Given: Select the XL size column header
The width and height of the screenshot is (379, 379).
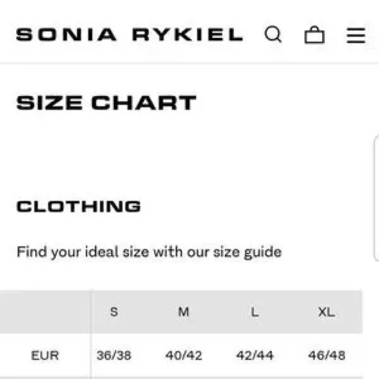Looking at the screenshot, I should (x=326, y=312).
